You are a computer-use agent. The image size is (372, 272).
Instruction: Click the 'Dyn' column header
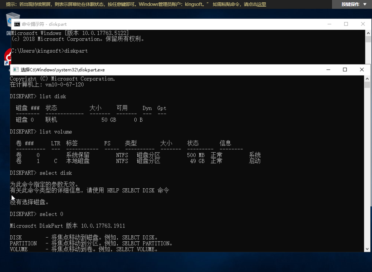click(x=147, y=108)
